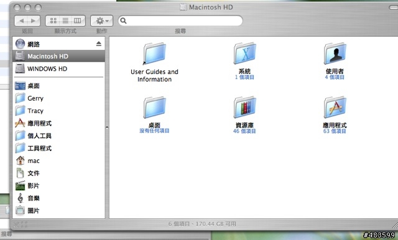Click the window resize corner handle
The width and height of the screenshot is (398, 240).
395,225
